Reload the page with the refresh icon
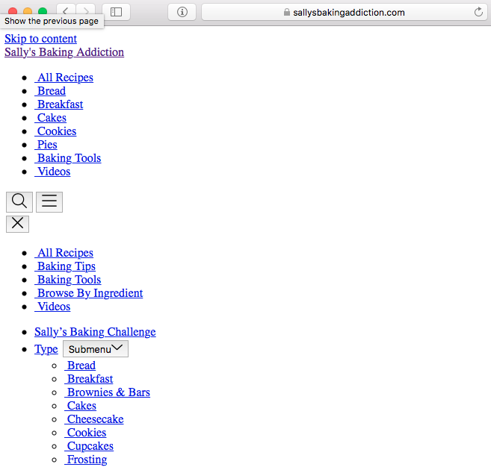 point(478,12)
